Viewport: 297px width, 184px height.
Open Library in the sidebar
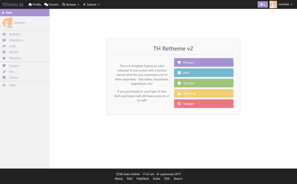tap(14, 77)
